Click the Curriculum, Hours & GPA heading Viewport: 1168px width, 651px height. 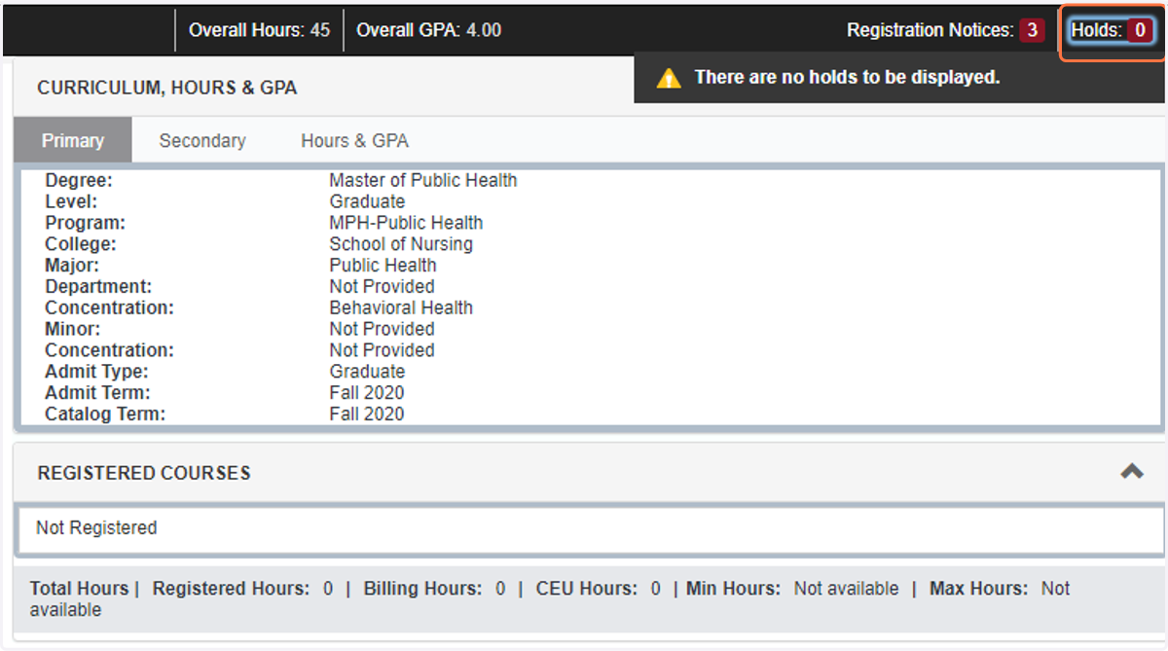click(x=167, y=88)
